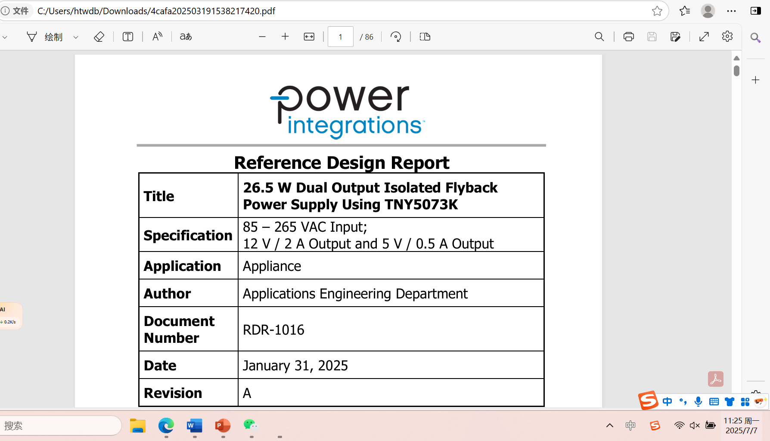
Task: Toggle tray IME language indicator 中
Action: click(x=630, y=425)
